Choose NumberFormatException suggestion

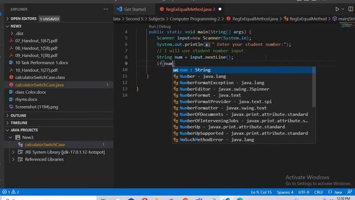pos(242,83)
